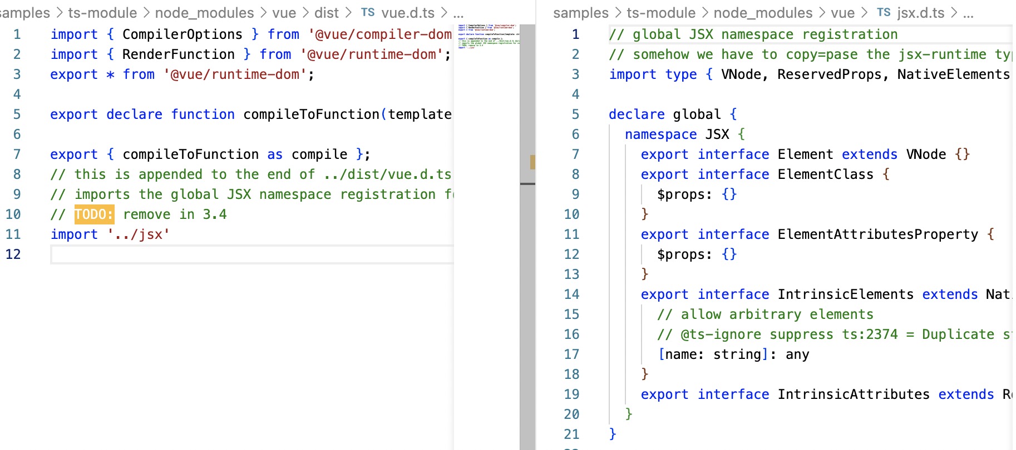Click the TS icon beside jsx.d.ts breadcrumb
1016x450 pixels.
pos(884,12)
